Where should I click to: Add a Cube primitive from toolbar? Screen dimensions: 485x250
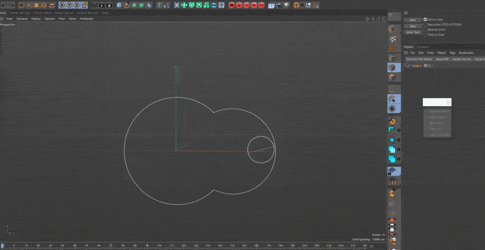(x=119, y=5)
